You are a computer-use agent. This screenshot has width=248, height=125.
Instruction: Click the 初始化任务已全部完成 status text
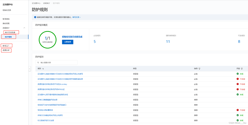(x=72, y=37)
